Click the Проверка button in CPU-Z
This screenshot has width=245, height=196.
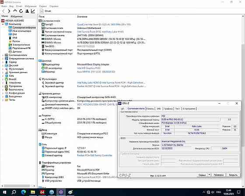click(x=219, y=175)
